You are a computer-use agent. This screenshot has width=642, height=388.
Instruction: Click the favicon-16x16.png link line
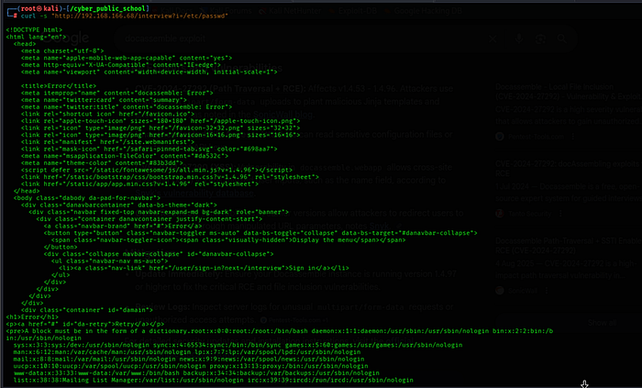[160, 135]
